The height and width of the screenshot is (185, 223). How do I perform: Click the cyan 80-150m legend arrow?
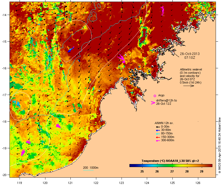158,134
